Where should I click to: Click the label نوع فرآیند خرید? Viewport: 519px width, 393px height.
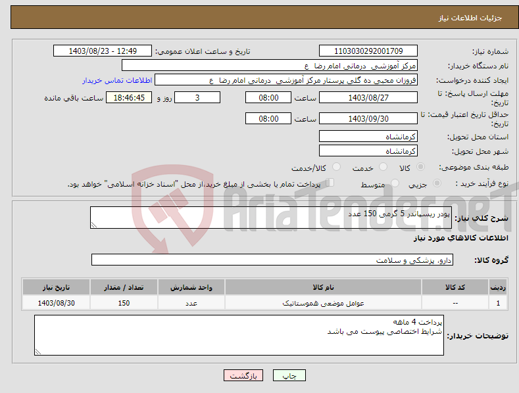point(482,183)
